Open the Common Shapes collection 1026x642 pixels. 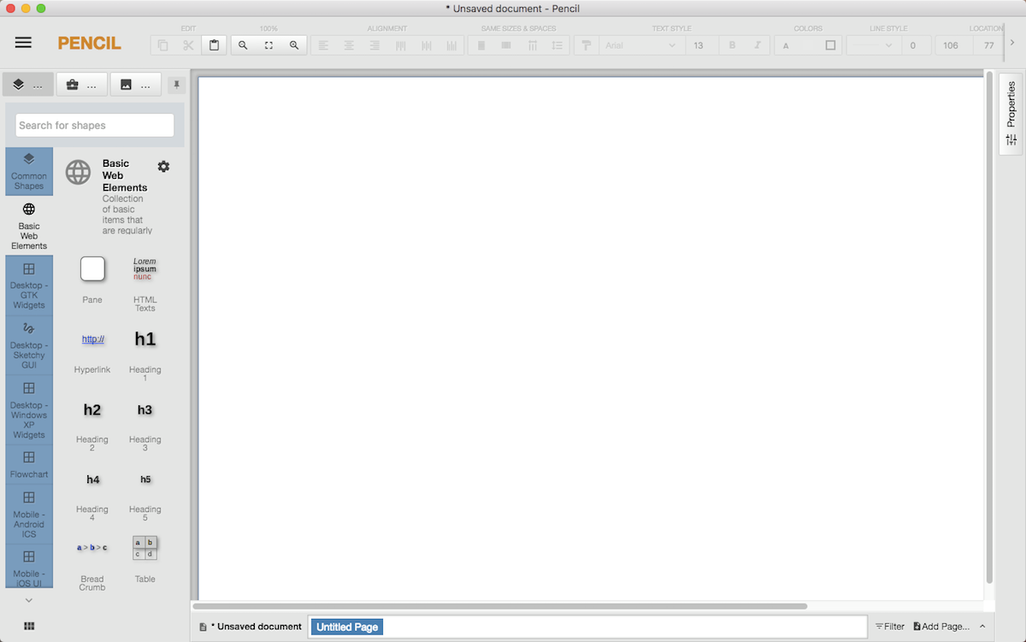[x=29, y=171]
